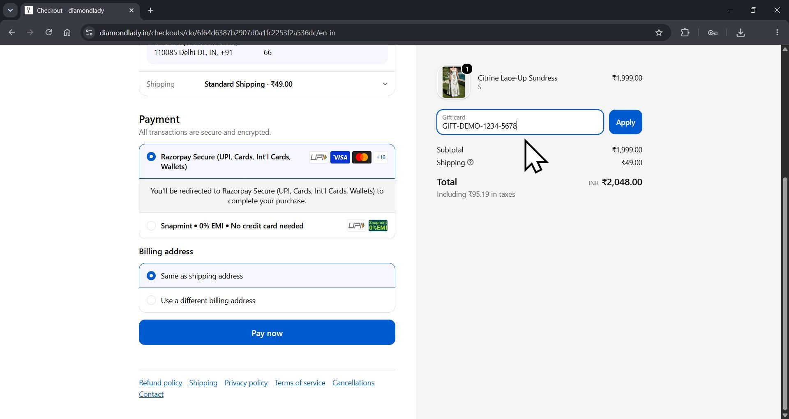Image resolution: width=789 pixels, height=419 pixels.
Task: Open the Shipping policy link
Action: [x=203, y=382]
